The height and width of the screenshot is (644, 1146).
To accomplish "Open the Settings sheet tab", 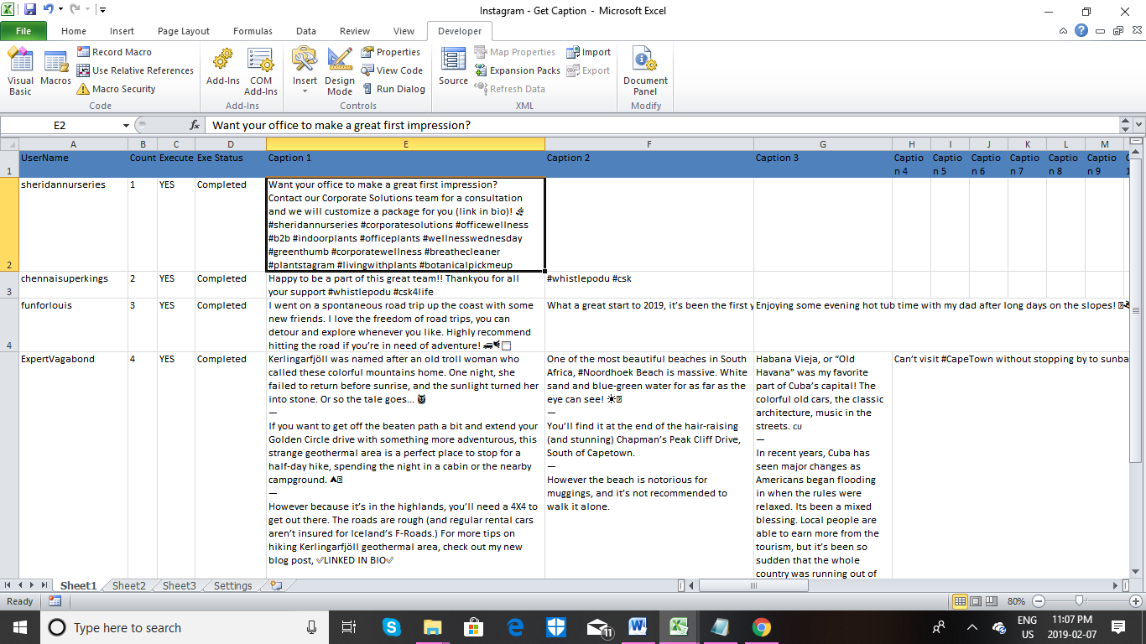I will click(232, 586).
